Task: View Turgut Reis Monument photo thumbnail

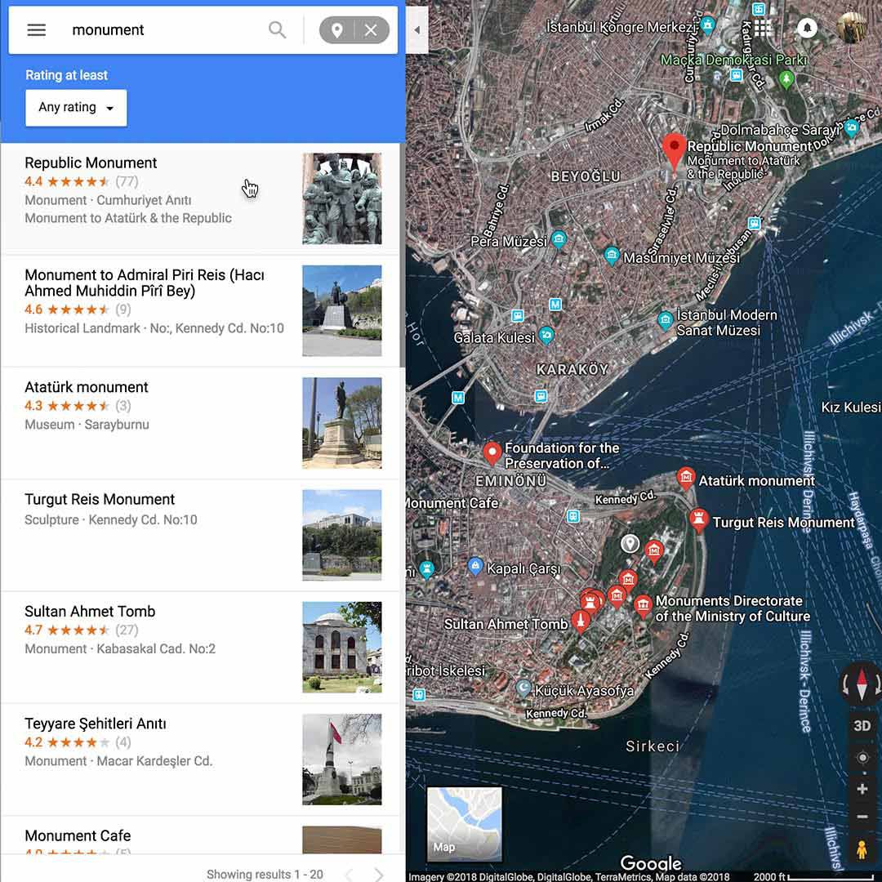Action: [342, 535]
